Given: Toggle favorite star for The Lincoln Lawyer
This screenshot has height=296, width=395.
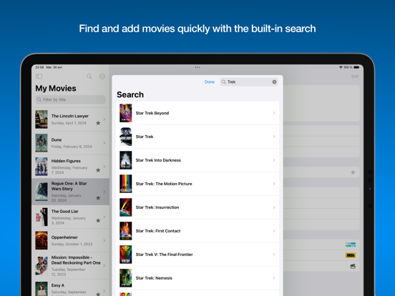Looking at the screenshot, I should tap(98, 123).
